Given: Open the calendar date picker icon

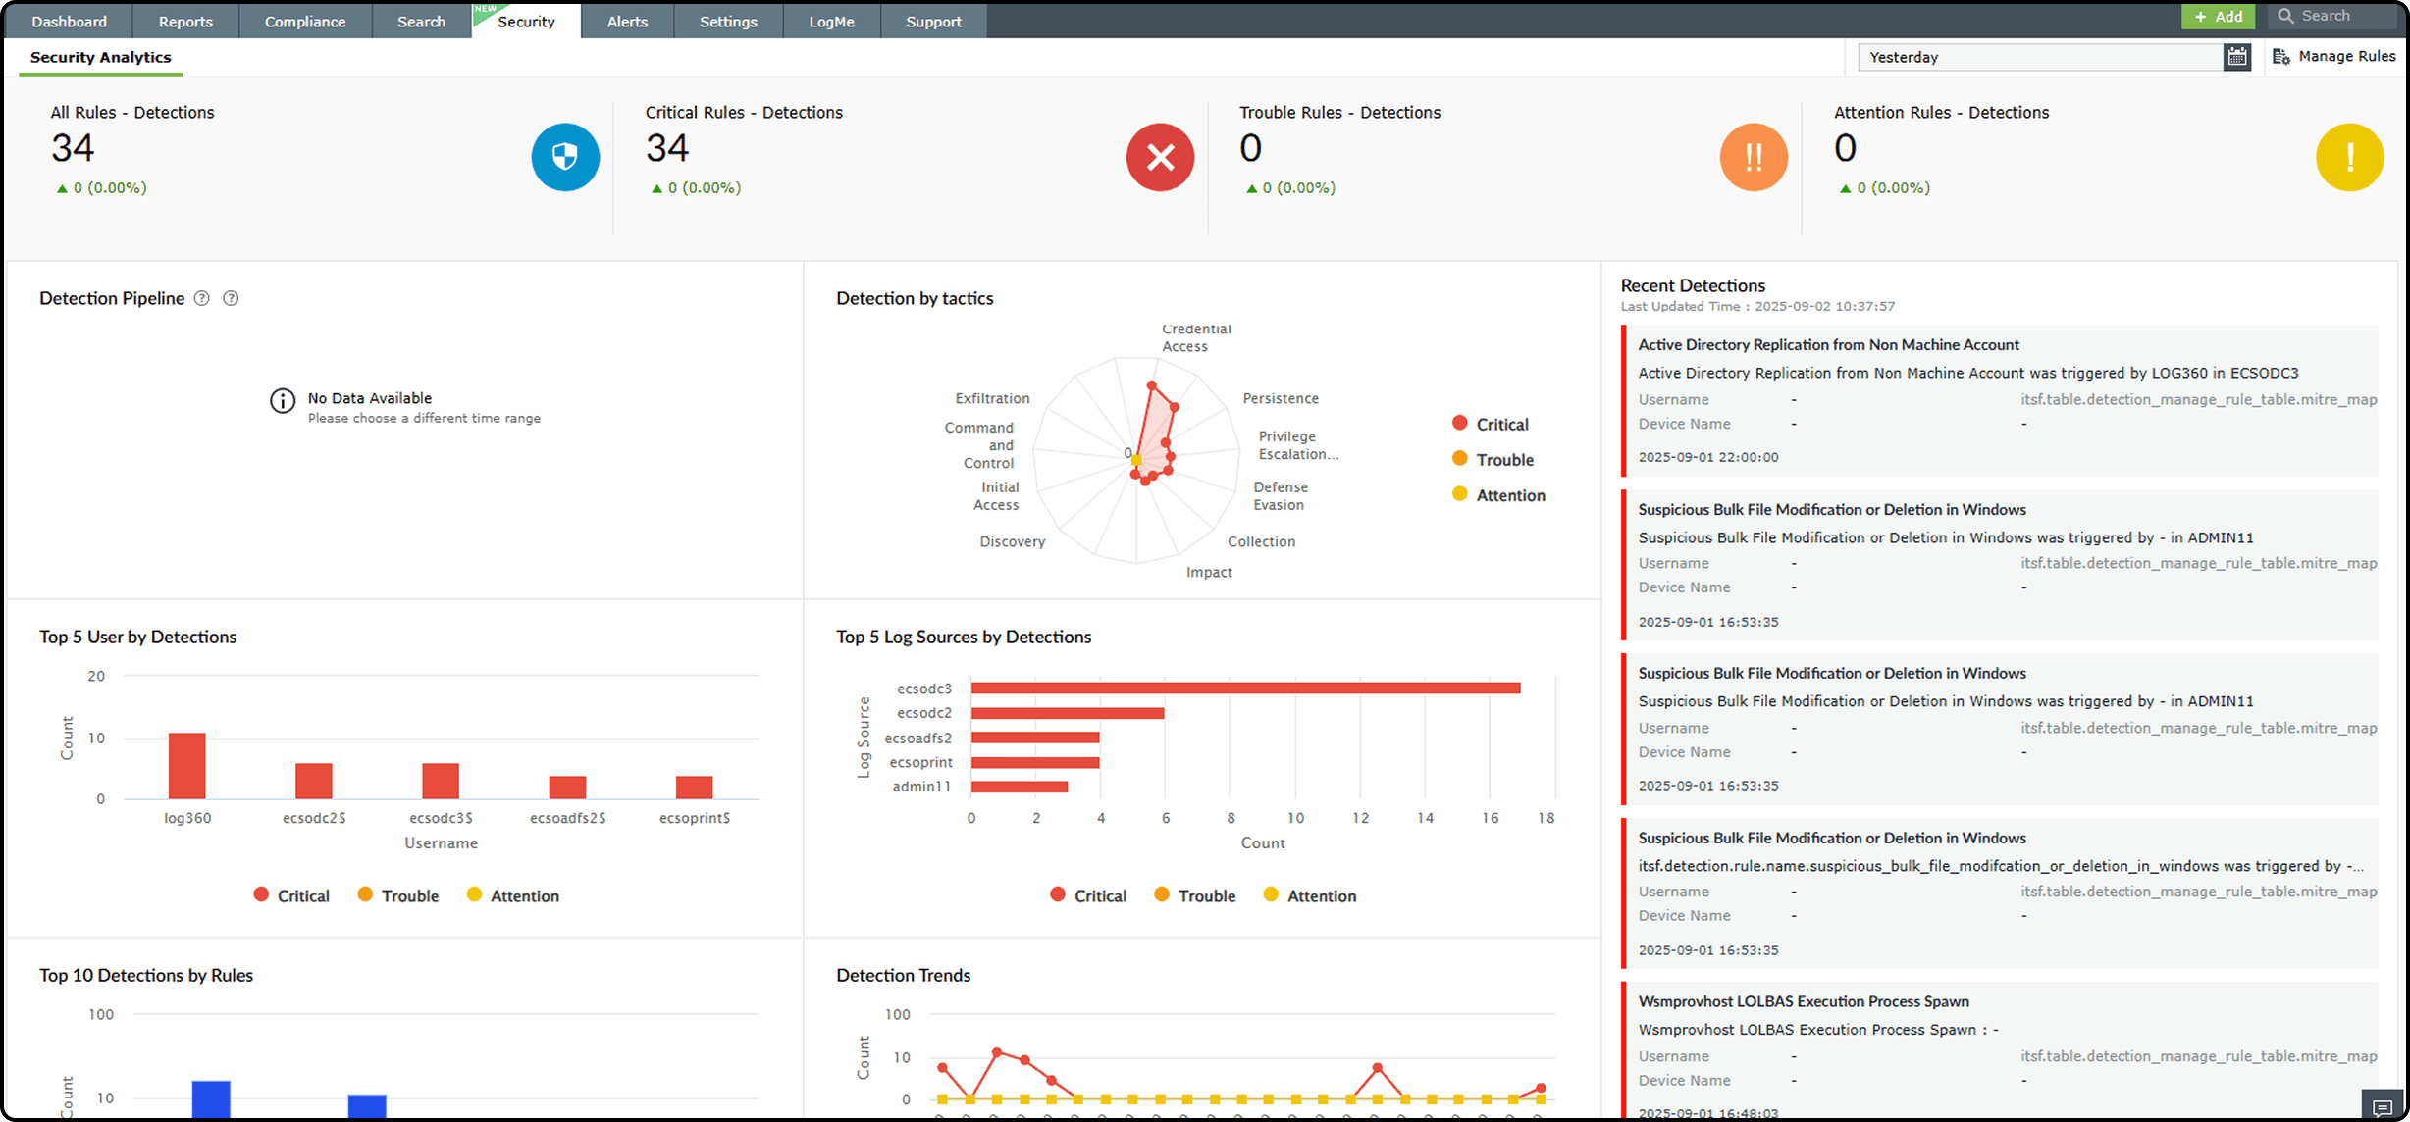Looking at the screenshot, I should (2236, 57).
